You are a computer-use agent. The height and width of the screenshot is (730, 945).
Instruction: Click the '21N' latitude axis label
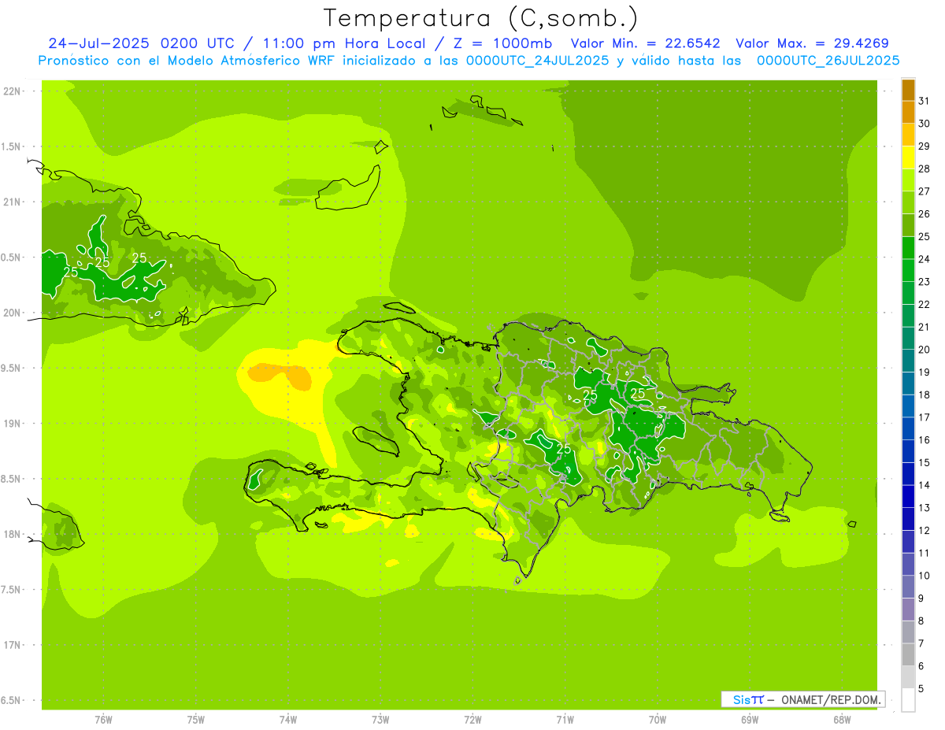click(x=13, y=202)
